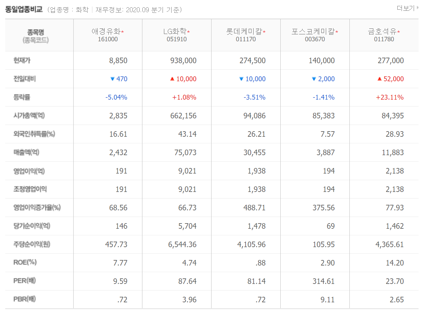This screenshot has width=422, height=311.
Task: Click the market cap value 662,156
Action: pos(183,116)
